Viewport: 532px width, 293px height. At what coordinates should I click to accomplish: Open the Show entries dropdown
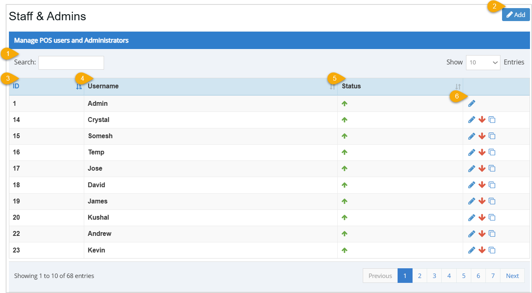click(x=483, y=62)
